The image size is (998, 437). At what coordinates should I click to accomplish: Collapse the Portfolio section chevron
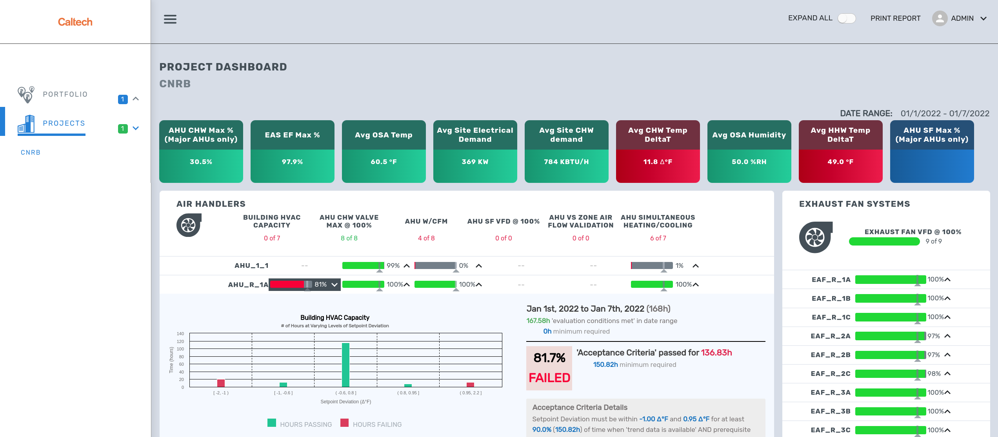(136, 99)
